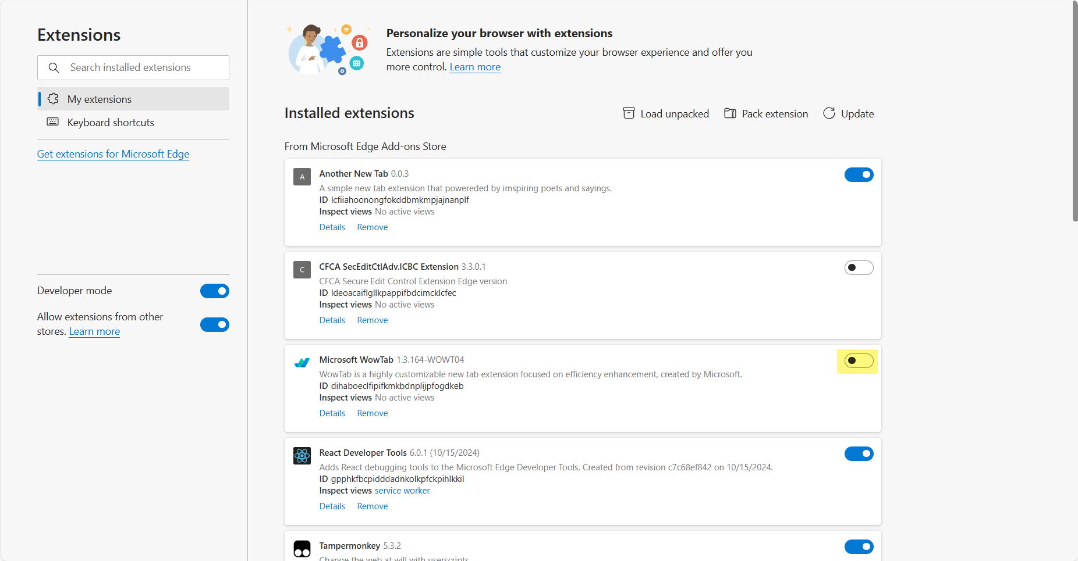Click the Update refresh icon
Viewport: 1078px width, 561px height.
829,113
